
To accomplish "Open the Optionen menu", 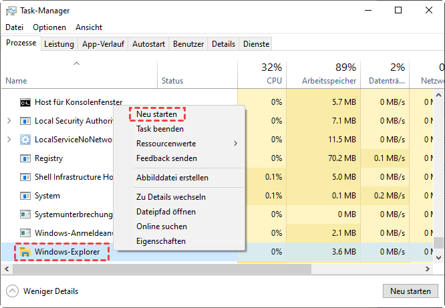I will [x=49, y=27].
